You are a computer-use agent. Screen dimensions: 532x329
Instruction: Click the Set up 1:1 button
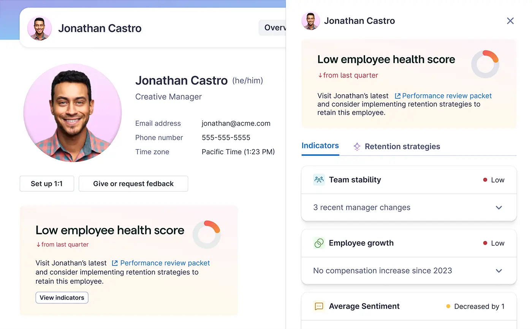coord(47,183)
